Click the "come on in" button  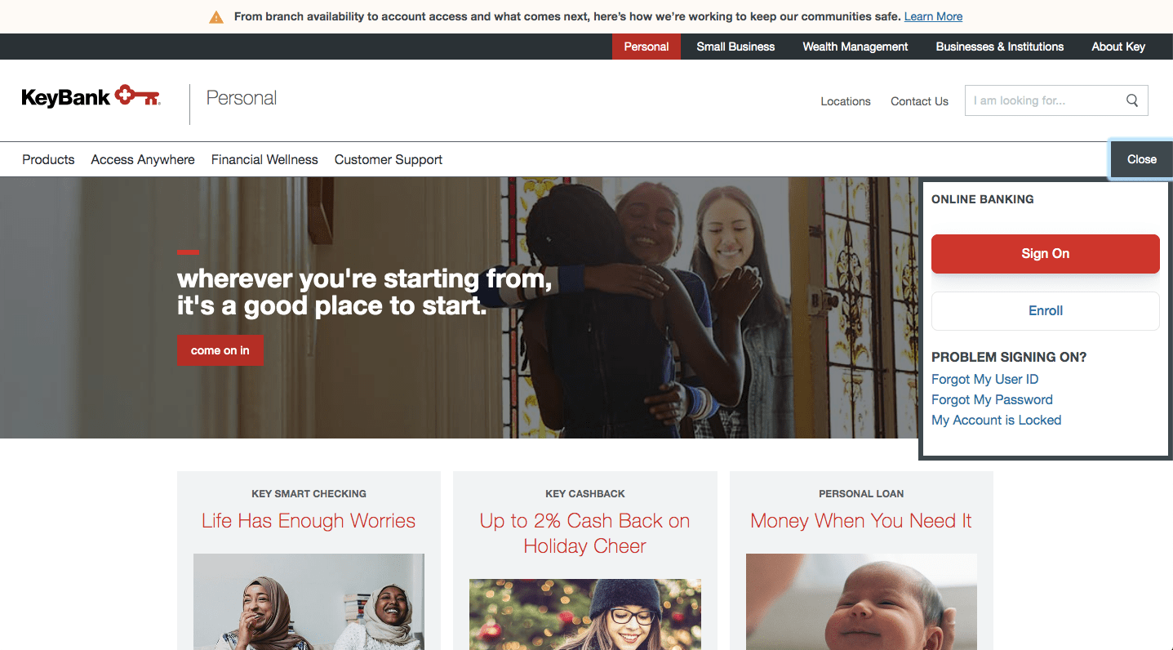[x=220, y=350]
